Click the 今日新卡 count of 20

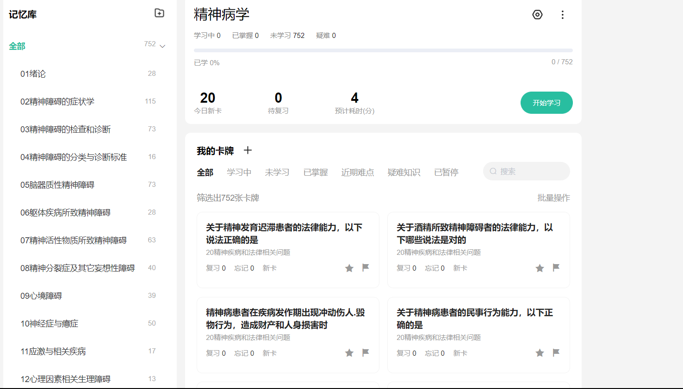pos(208,98)
